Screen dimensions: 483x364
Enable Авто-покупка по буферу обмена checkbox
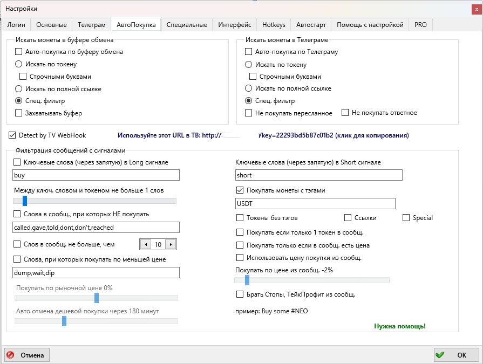[x=19, y=52]
